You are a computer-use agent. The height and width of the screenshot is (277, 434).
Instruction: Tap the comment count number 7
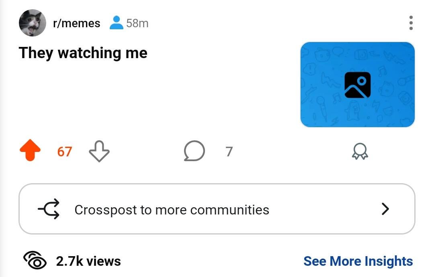229,152
